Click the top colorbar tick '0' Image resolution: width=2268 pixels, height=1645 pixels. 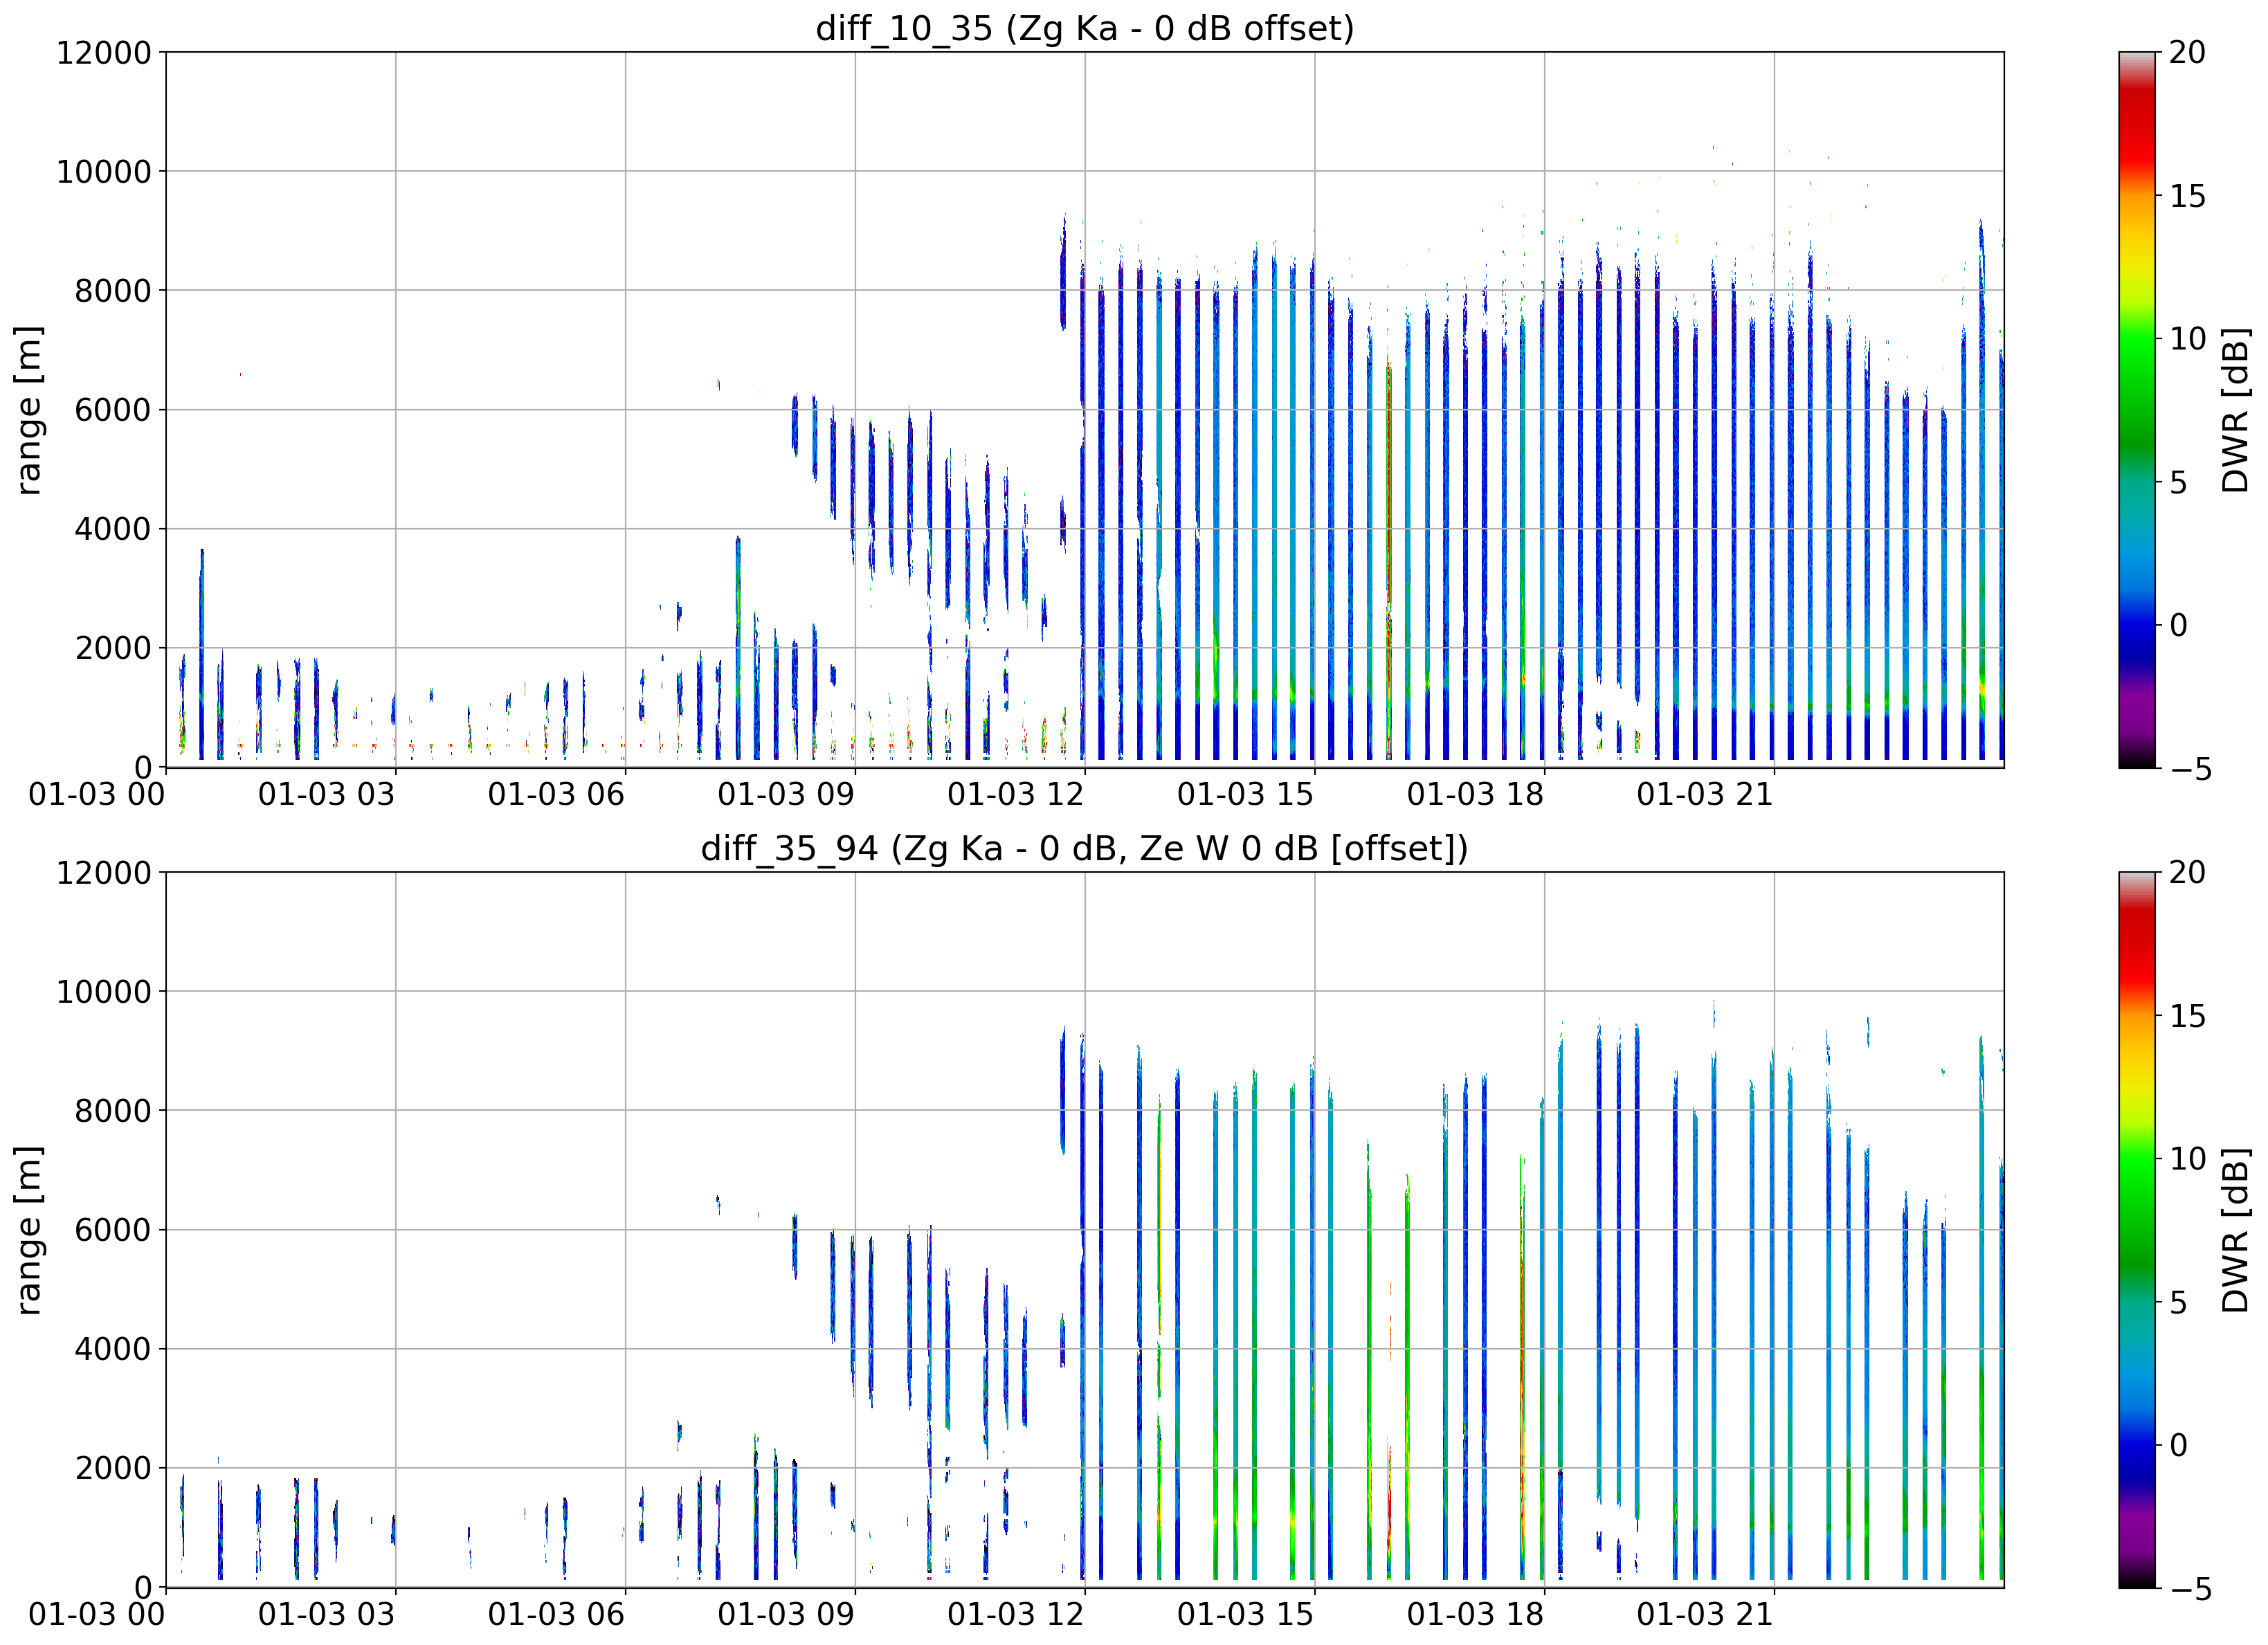2179,625
